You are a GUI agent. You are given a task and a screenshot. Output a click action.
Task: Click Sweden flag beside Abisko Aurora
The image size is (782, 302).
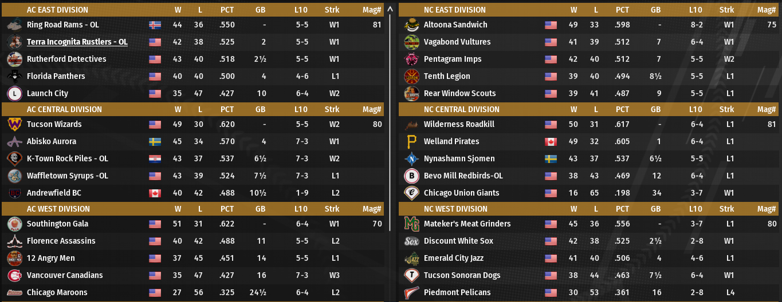tap(155, 142)
